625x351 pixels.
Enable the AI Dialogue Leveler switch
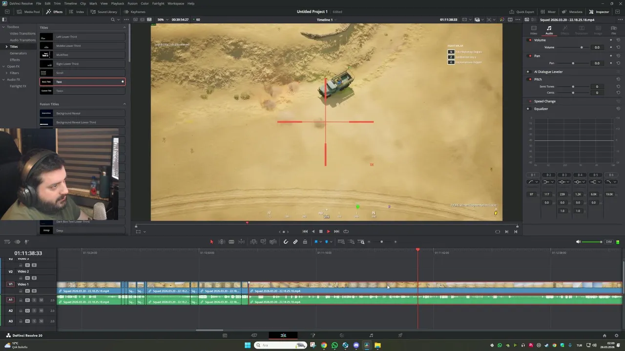528,72
